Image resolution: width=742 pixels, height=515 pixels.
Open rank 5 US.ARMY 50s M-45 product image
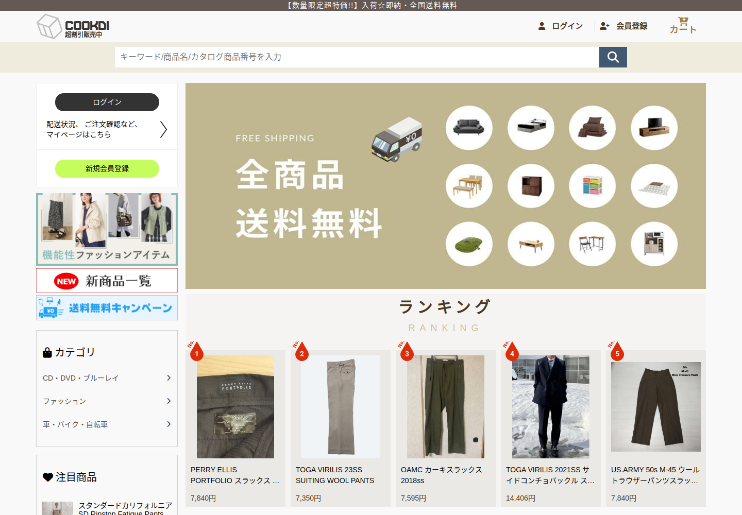click(x=656, y=407)
